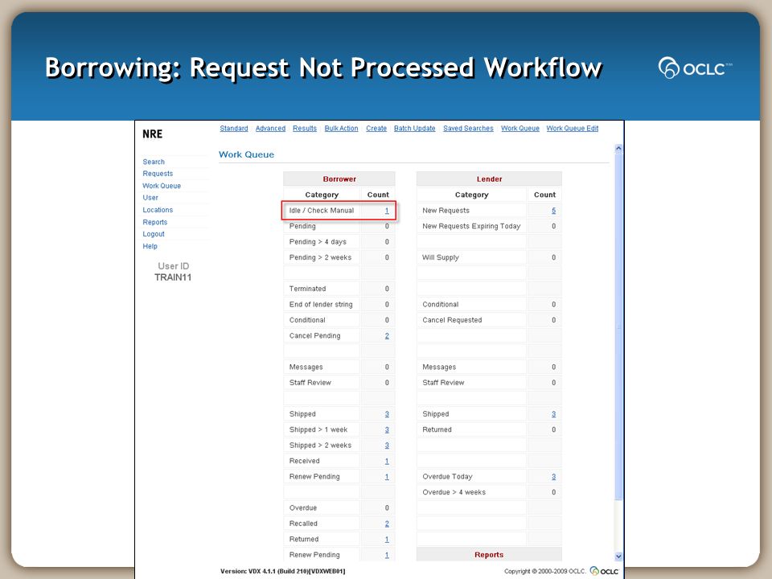The image size is (772, 579).
Task: Select Lender 'Will Supply' row text
Action: click(441, 257)
